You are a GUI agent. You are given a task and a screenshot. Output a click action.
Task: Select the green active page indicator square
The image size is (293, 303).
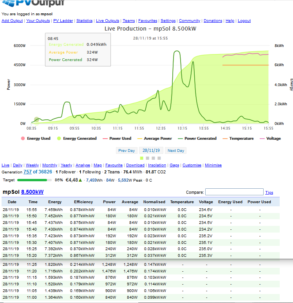142,158
